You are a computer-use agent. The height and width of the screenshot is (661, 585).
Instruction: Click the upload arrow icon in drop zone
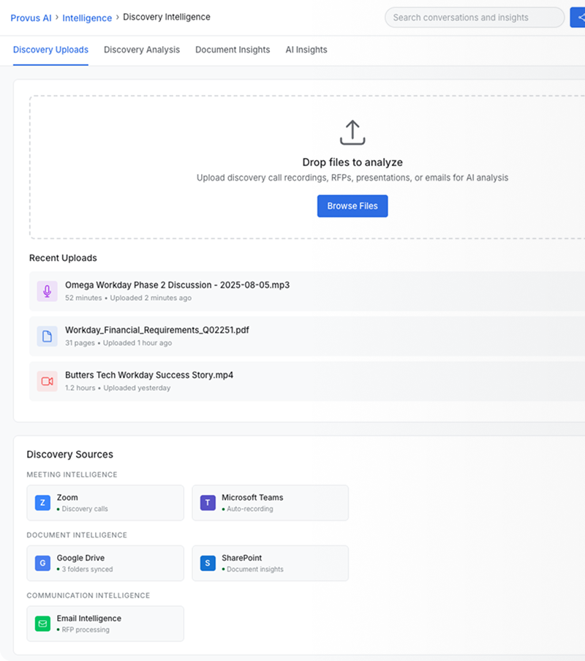[x=352, y=132]
